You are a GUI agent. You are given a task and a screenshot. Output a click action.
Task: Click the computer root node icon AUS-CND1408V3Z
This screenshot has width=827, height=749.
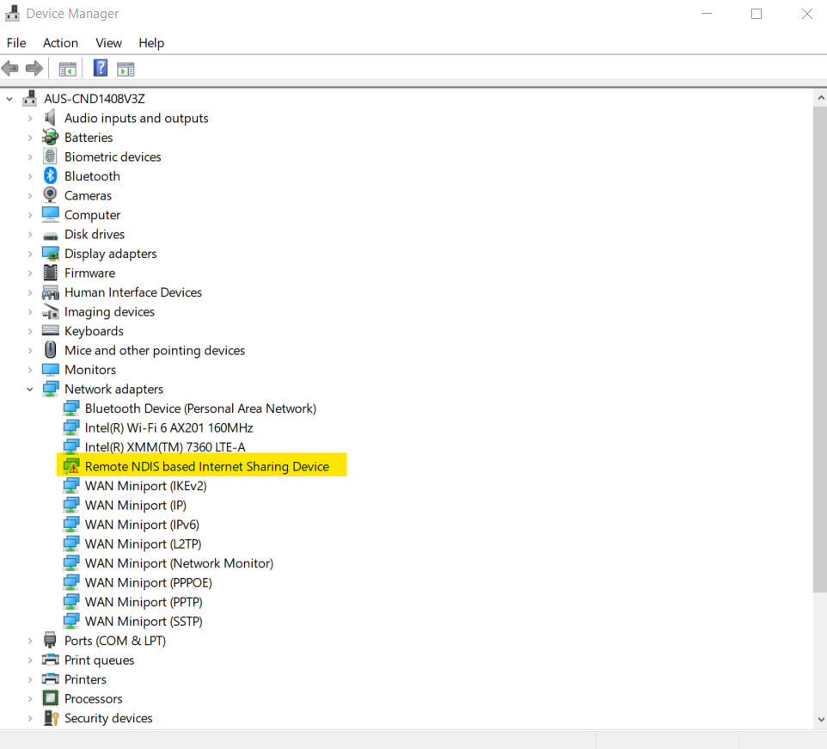[x=30, y=99]
